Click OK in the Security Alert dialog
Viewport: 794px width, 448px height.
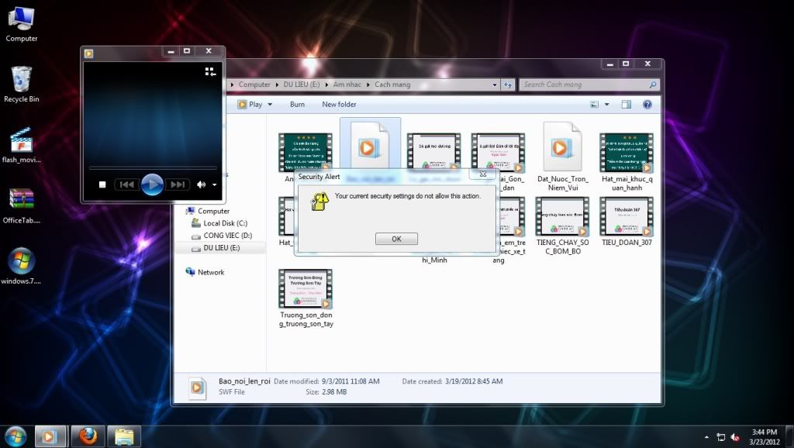[x=396, y=239]
